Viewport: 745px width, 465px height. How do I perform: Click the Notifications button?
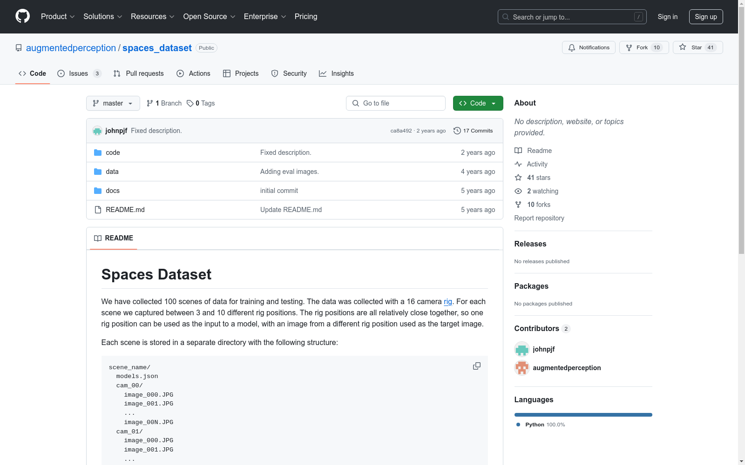[x=589, y=47]
